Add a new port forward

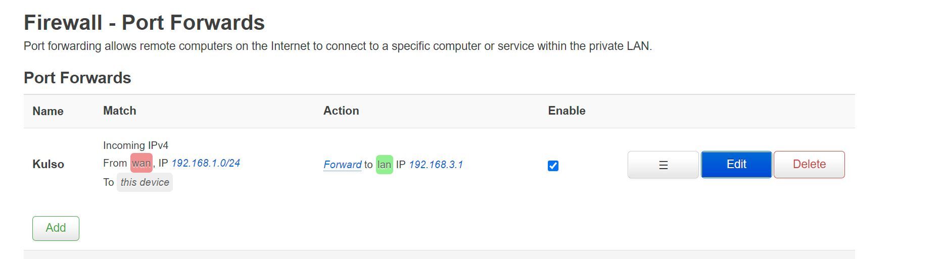coord(56,228)
